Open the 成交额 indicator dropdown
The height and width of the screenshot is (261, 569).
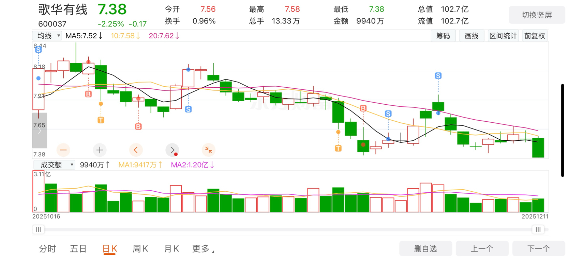pyautogui.click(x=54, y=165)
